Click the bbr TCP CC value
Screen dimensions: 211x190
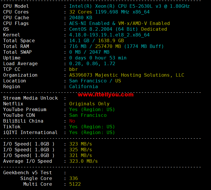tap(73, 69)
